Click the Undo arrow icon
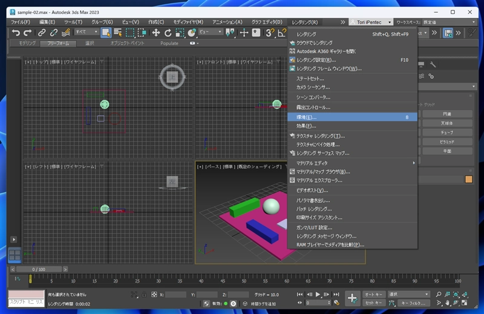Screen dimensions: 484x314 16,33
